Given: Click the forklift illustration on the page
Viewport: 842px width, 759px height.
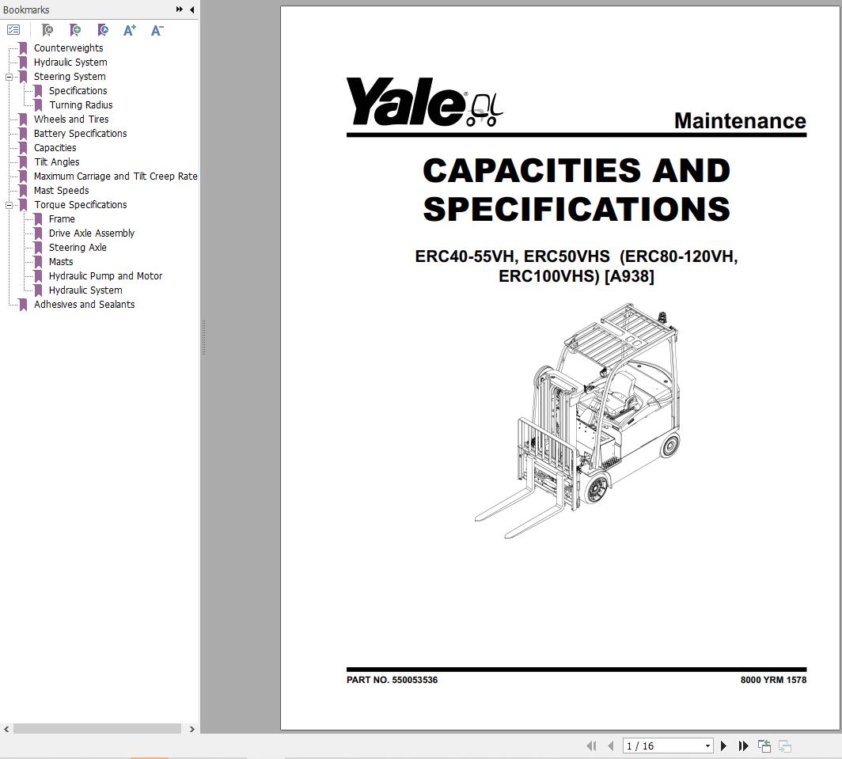Looking at the screenshot, I should coord(578,420).
